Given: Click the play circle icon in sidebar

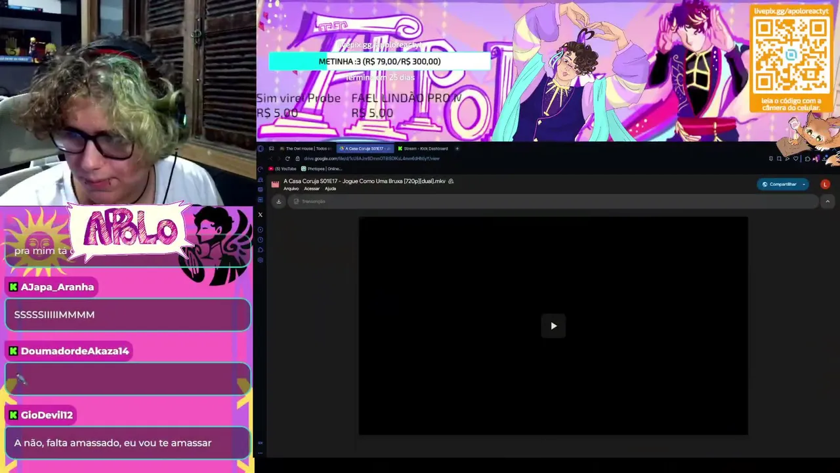Looking at the screenshot, I should tap(260, 229).
